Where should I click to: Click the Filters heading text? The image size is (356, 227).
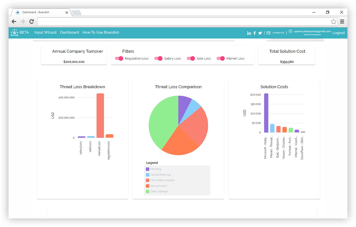pyautogui.click(x=128, y=51)
